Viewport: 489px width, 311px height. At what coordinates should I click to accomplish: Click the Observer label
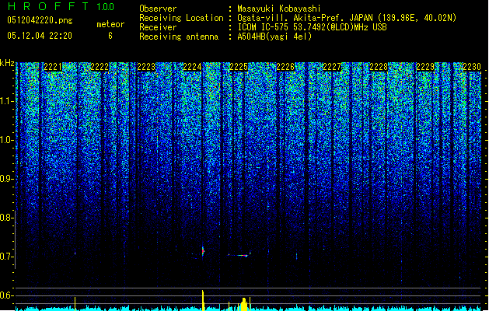click(158, 9)
